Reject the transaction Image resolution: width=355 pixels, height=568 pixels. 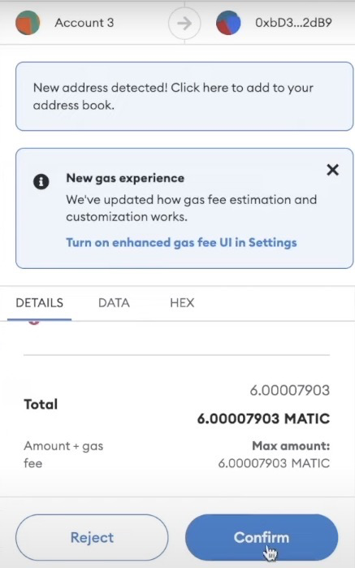tap(92, 537)
